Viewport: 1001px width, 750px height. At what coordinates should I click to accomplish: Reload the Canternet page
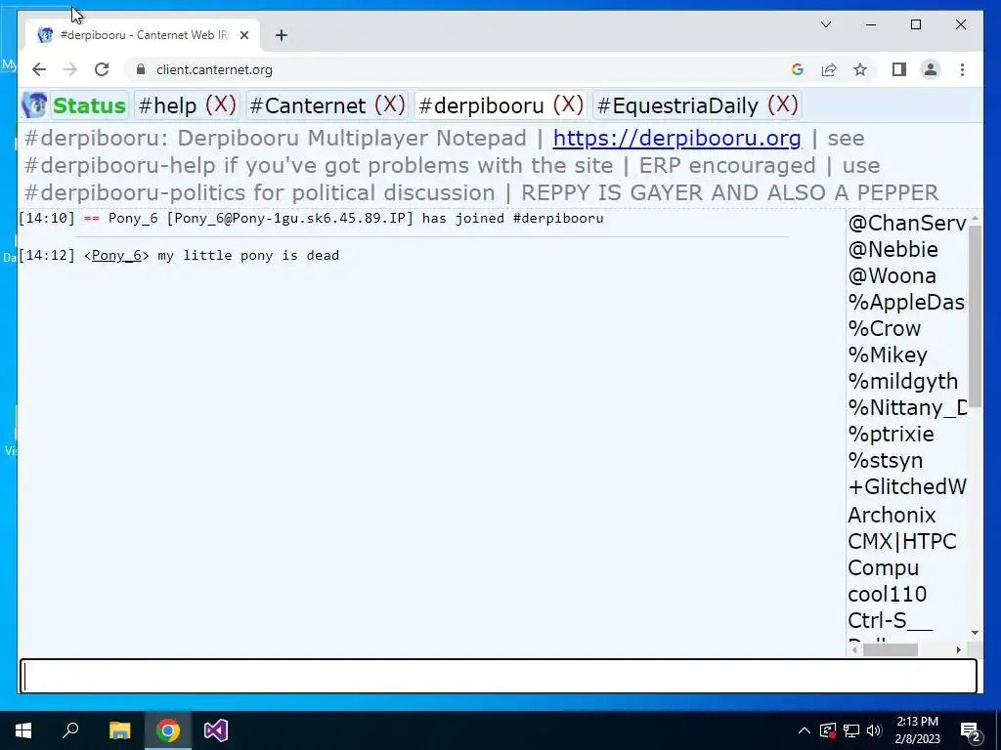click(x=102, y=69)
